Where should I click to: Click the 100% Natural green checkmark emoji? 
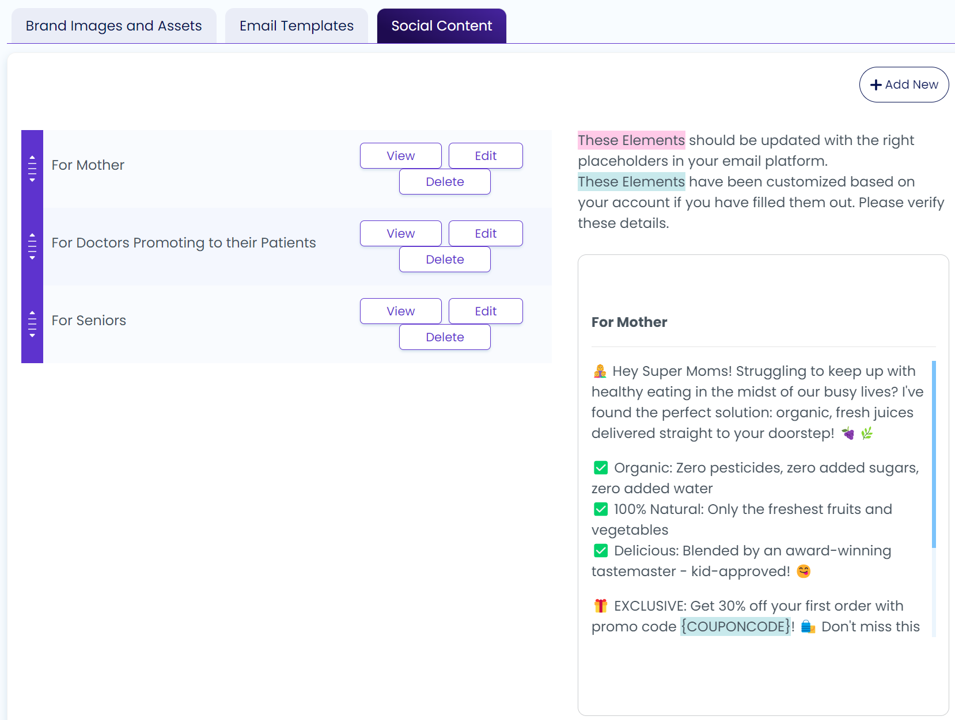click(601, 509)
